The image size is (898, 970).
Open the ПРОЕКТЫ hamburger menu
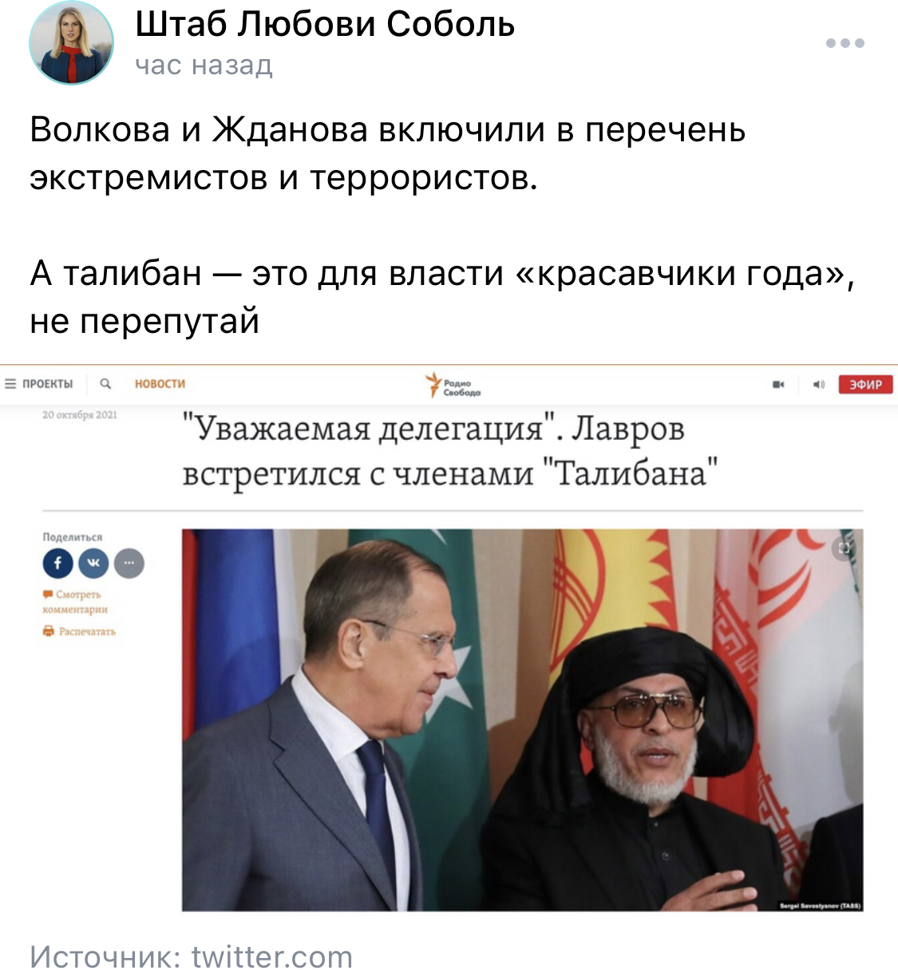[39, 384]
